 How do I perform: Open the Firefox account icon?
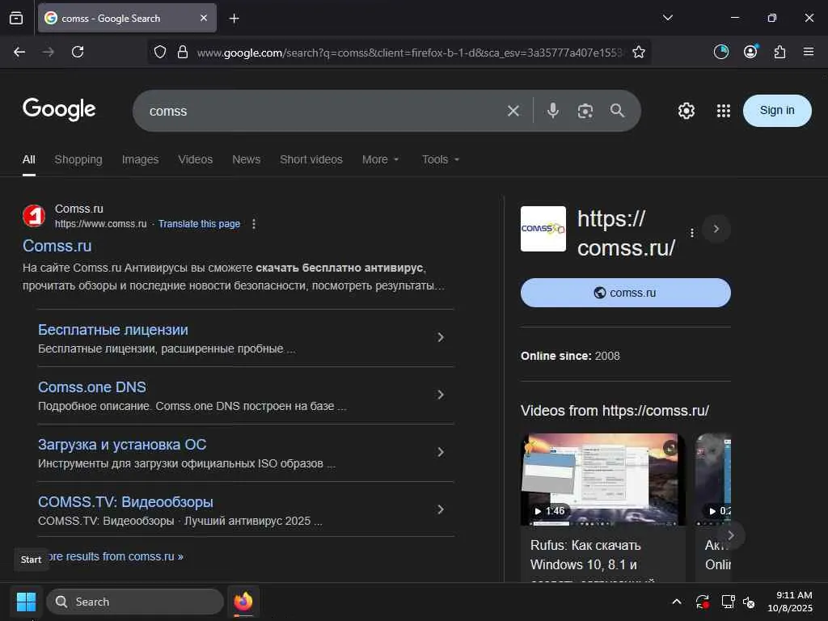coord(750,52)
